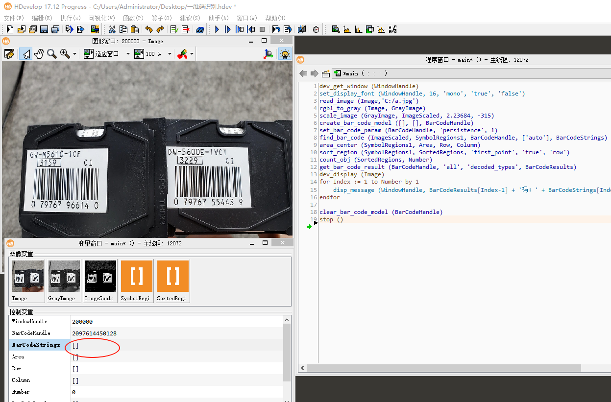Select the BarCodeStrings variable row
This screenshot has width=611, height=402.
click(146, 345)
